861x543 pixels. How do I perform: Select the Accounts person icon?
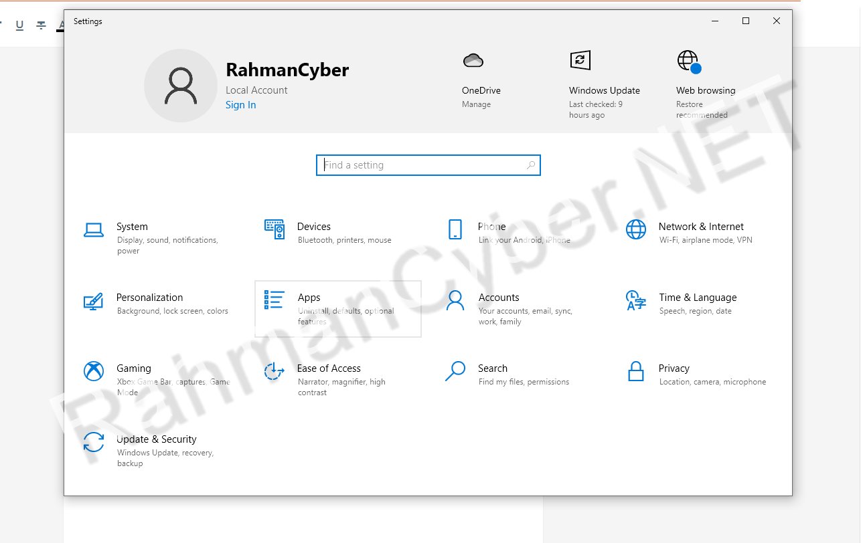pos(455,300)
